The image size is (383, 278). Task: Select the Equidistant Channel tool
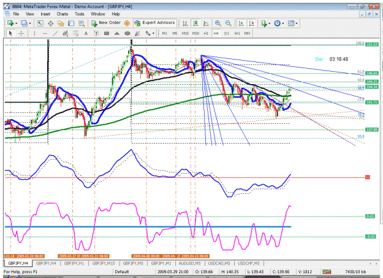click(x=65, y=33)
